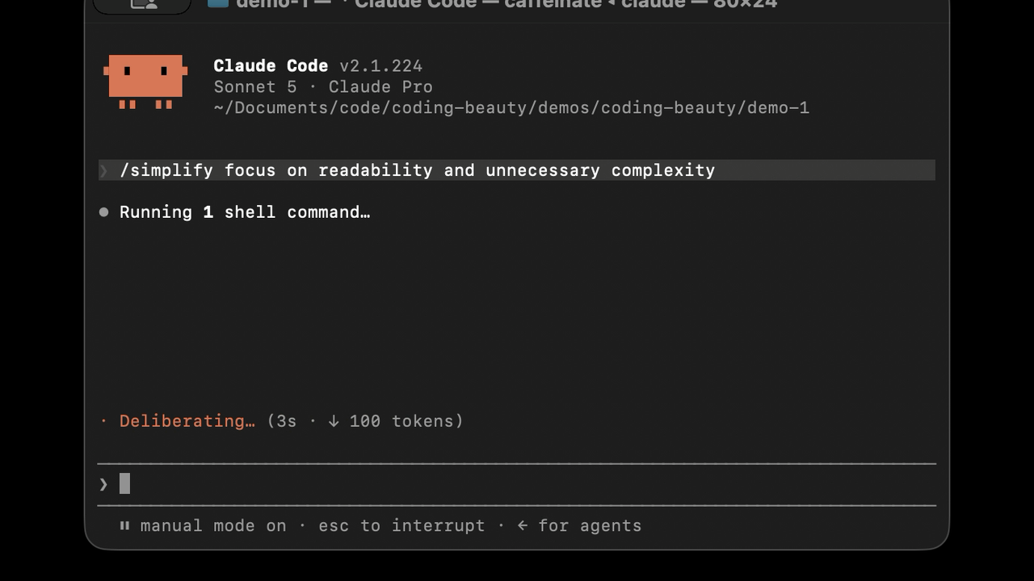
Task: Click the gray bullet beside Running status
Action: 103,212
